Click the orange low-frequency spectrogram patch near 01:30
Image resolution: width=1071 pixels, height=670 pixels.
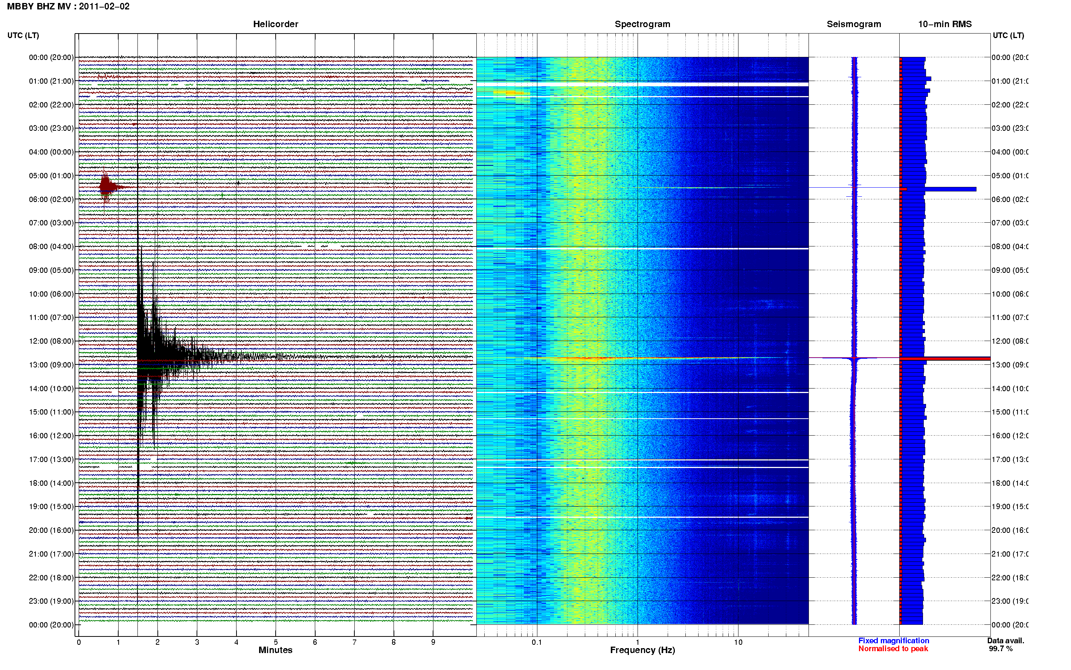pos(510,93)
